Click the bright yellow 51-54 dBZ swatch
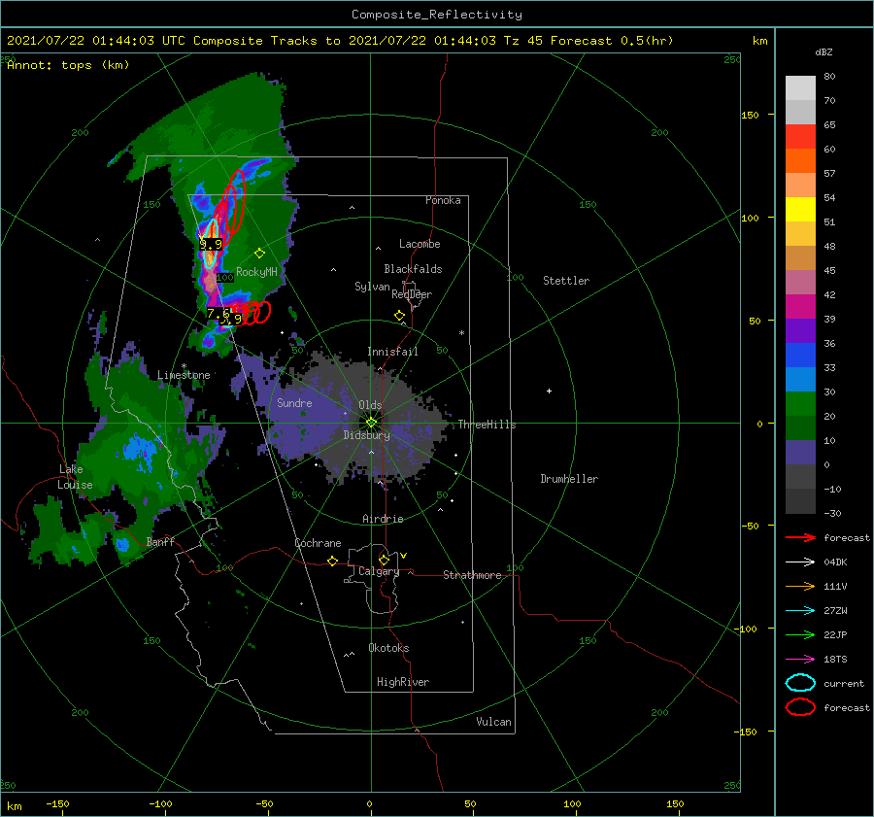Image resolution: width=874 pixels, height=817 pixels. tap(800, 210)
